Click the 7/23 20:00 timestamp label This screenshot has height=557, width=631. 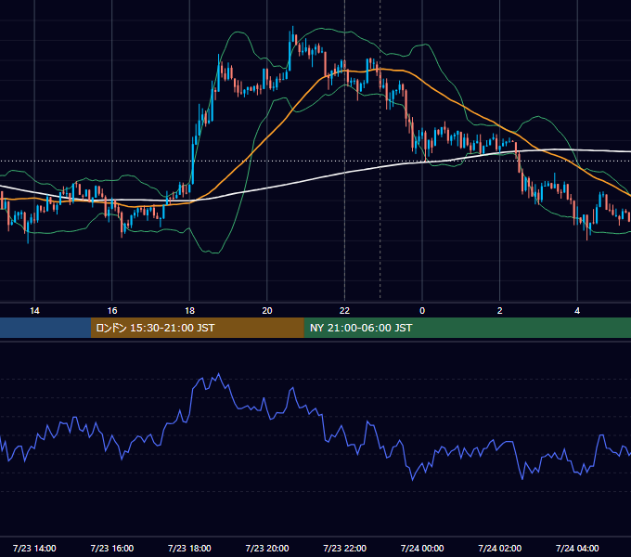click(267, 548)
